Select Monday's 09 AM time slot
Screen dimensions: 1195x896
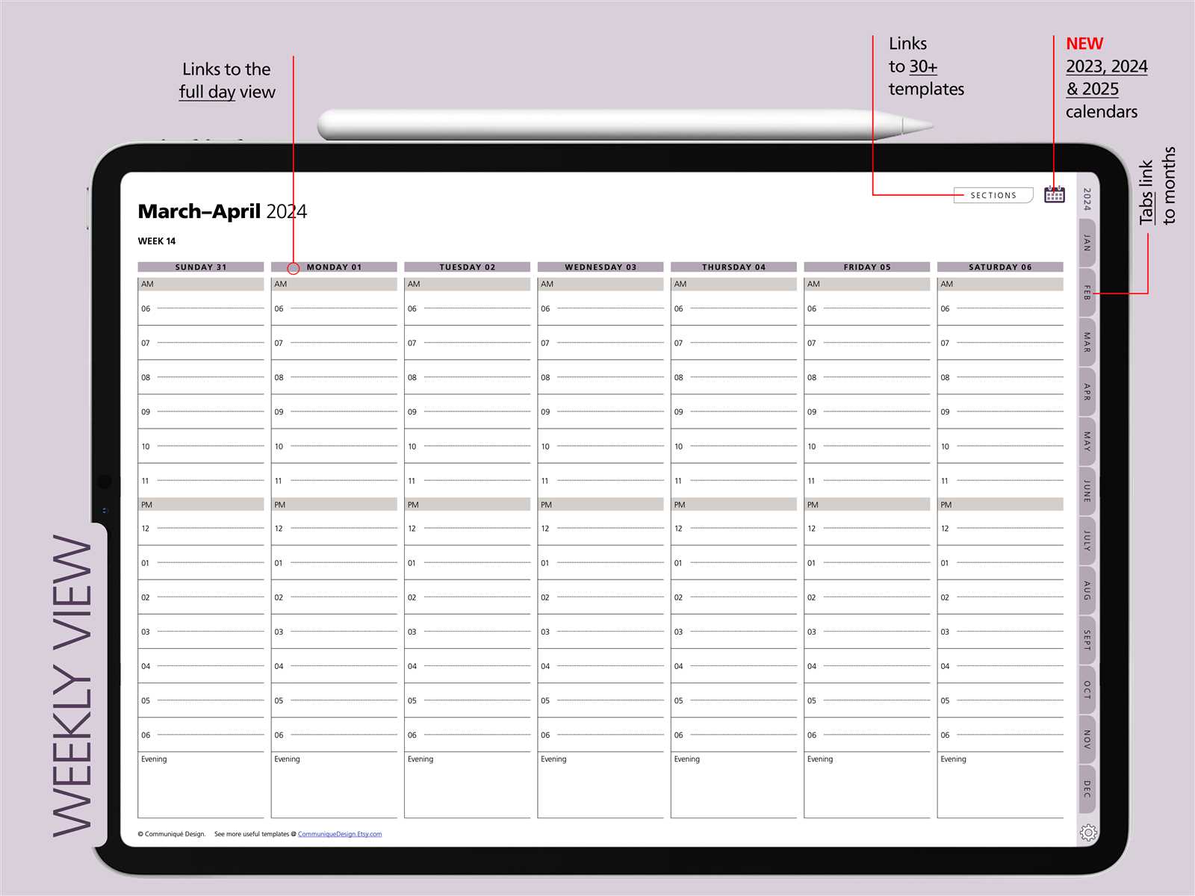[334, 412]
